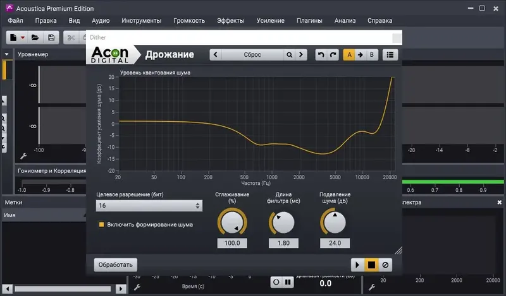506x296 pixels.
Task: Click the reset circle icon near loudness range
Action: [x=276, y=283]
